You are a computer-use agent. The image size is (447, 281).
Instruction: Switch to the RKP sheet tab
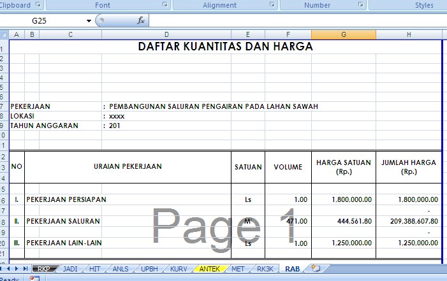[x=44, y=269]
